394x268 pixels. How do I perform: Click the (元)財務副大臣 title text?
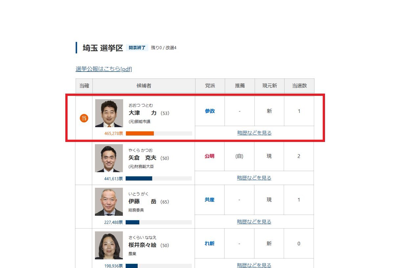coord(141,167)
